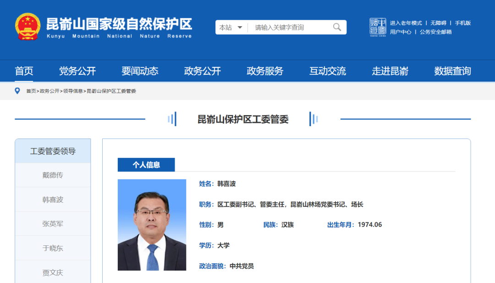Image resolution: width=495 pixels, height=283 pixels.
Task: Click the search magnifier icon
Action: [x=337, y=27]
